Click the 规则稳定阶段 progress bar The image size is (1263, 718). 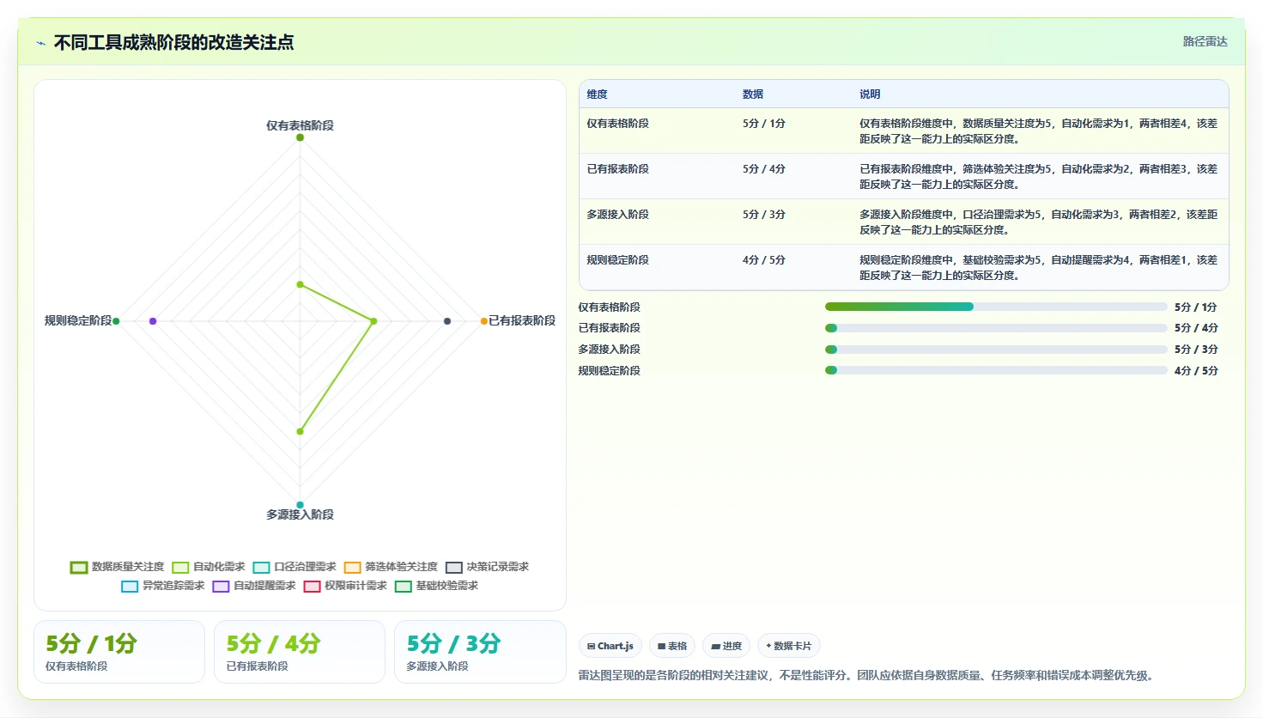pyautogui.click(x=996, y=371)
